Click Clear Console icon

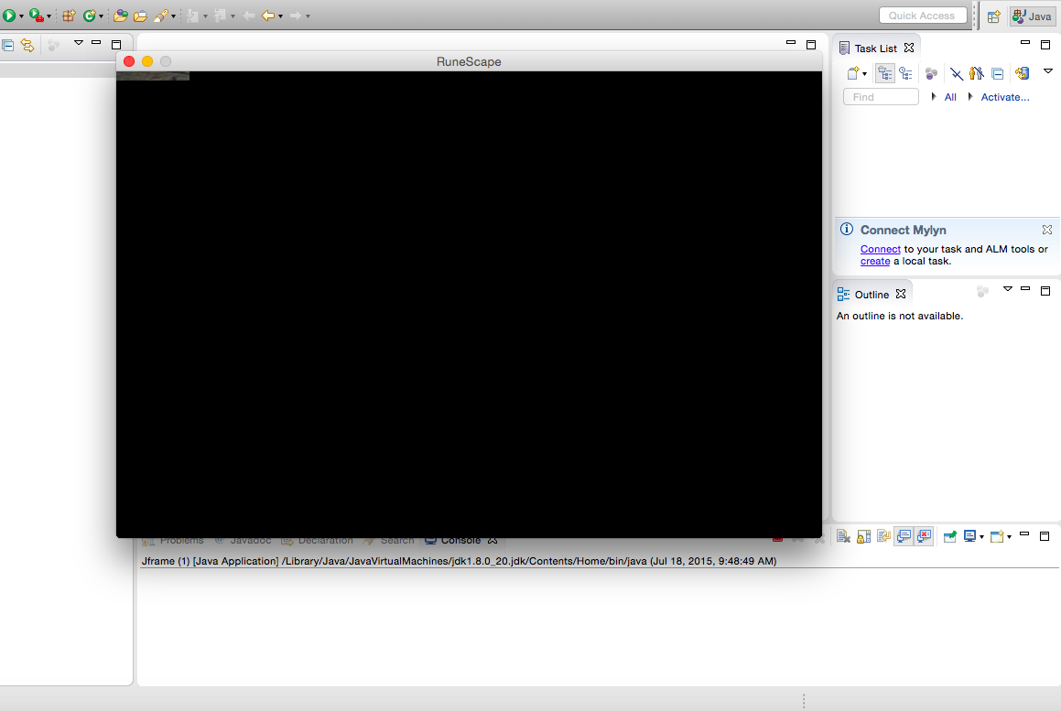pos(843,536)
